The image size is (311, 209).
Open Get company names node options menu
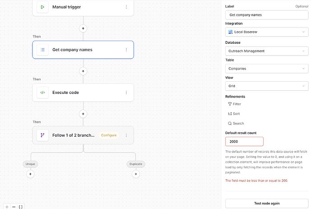coord(126,50)
